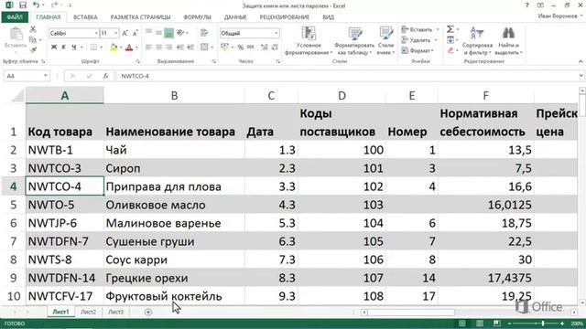Viewport: 586px width, 329px height.
Task: Click the red font color button
Action: [x=129, y=48]
